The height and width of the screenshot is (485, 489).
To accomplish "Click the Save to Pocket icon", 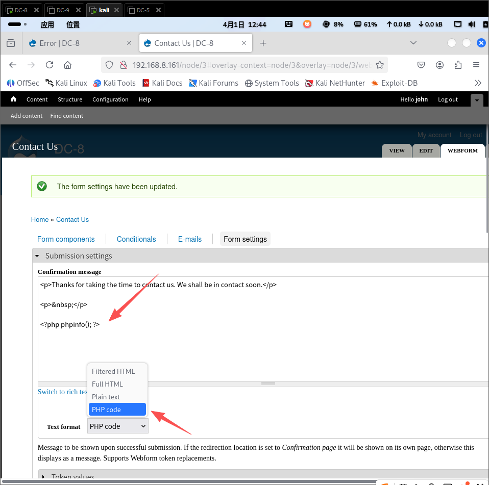I will click(x=421, y=65).
